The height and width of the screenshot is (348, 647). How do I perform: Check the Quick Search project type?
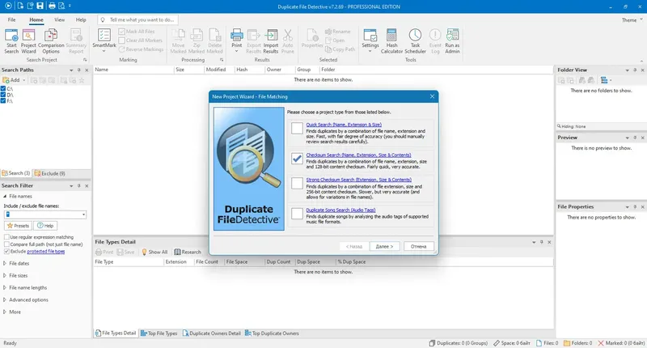297,128
